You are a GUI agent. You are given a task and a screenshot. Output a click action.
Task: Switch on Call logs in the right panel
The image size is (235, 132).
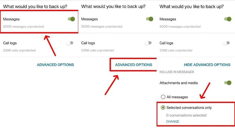[226, 43]
